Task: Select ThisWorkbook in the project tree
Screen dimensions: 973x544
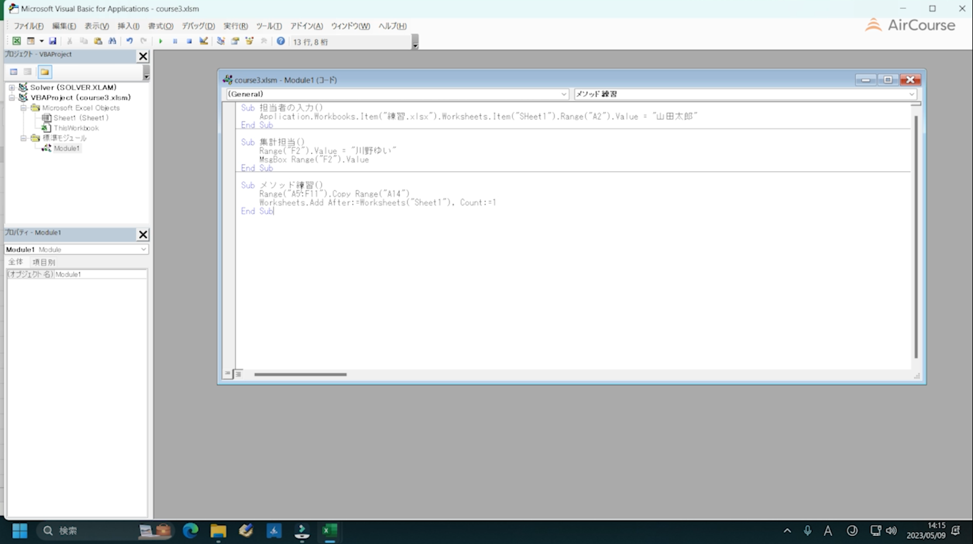Action: pyautogui.click(x=76, y=128)
